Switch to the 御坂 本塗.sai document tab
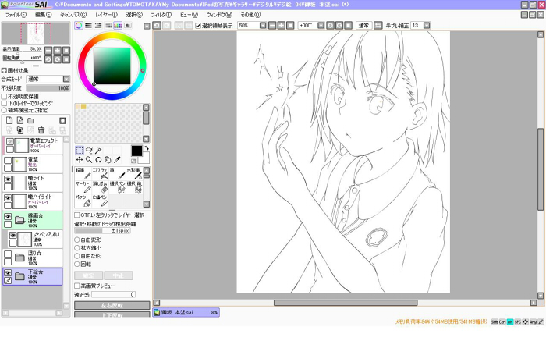 point(186,312)
